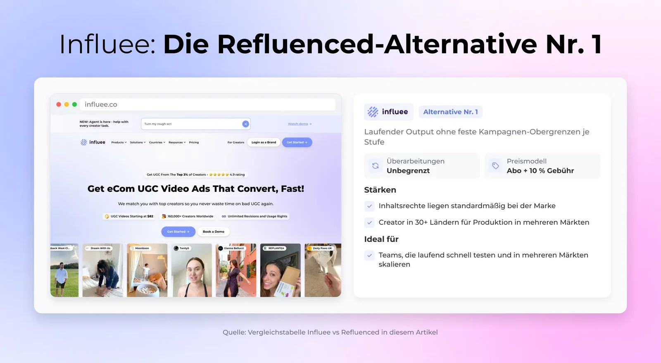
Task: Expand the Products dropdown in navbar
Action: [119, 142]
